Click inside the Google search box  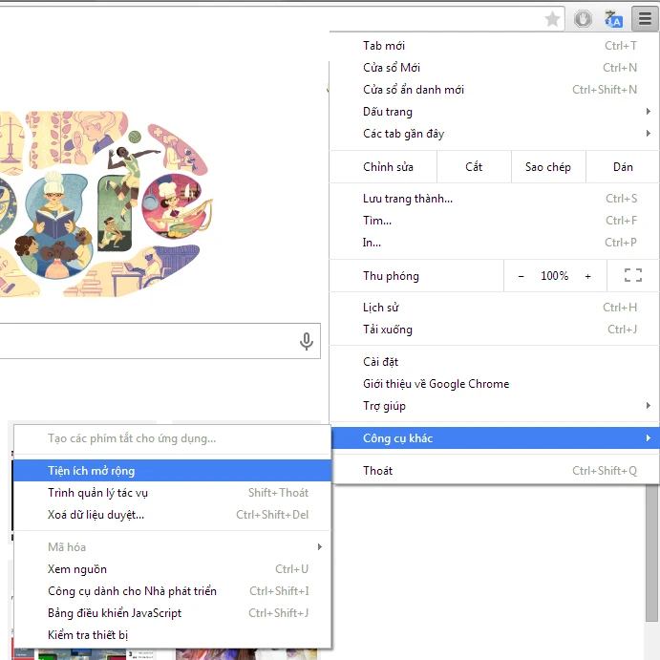tap(143, 341)
